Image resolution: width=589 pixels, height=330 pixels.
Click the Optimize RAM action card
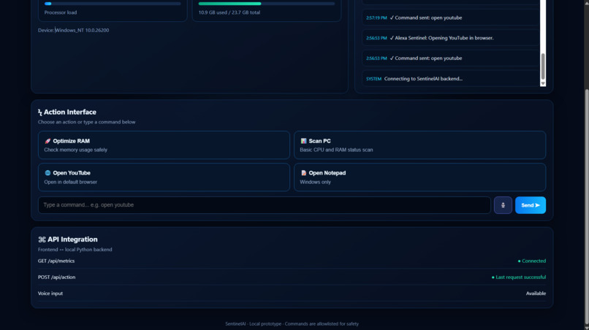click(x=164, y=145)
